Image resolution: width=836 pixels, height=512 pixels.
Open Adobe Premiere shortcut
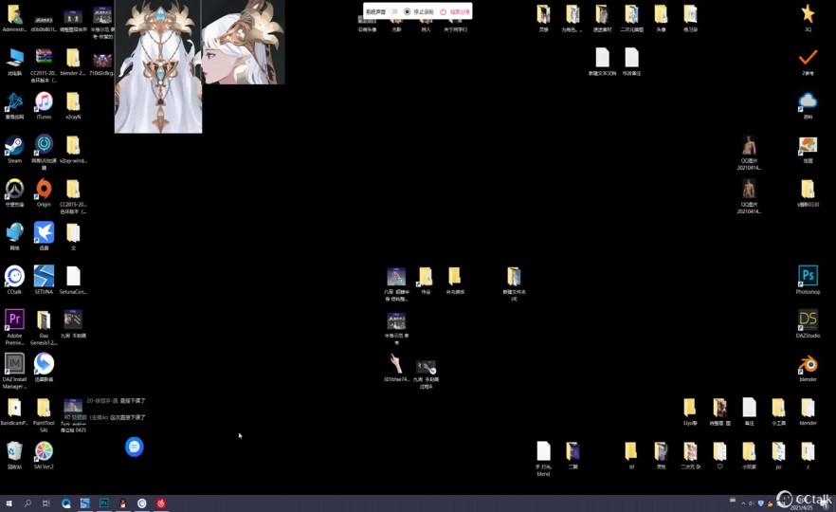tap(14, 327)
